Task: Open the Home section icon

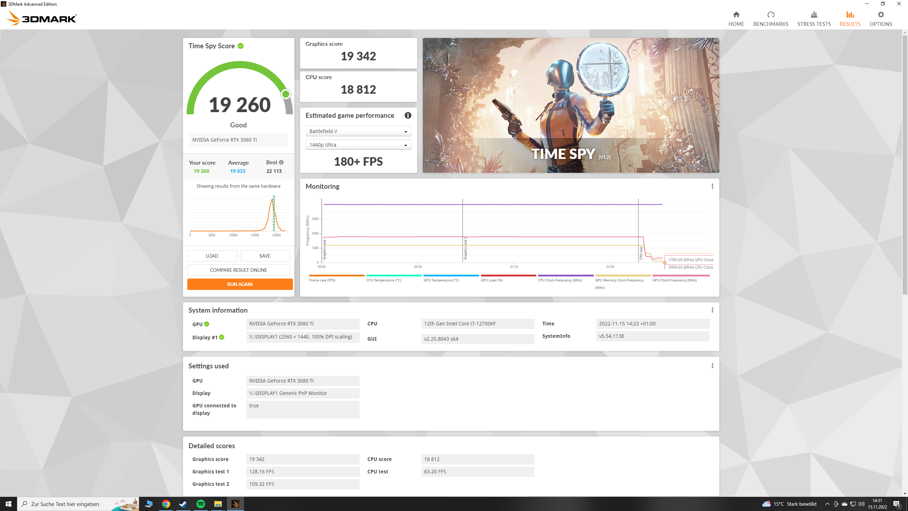Action: (x=736, y=15)
